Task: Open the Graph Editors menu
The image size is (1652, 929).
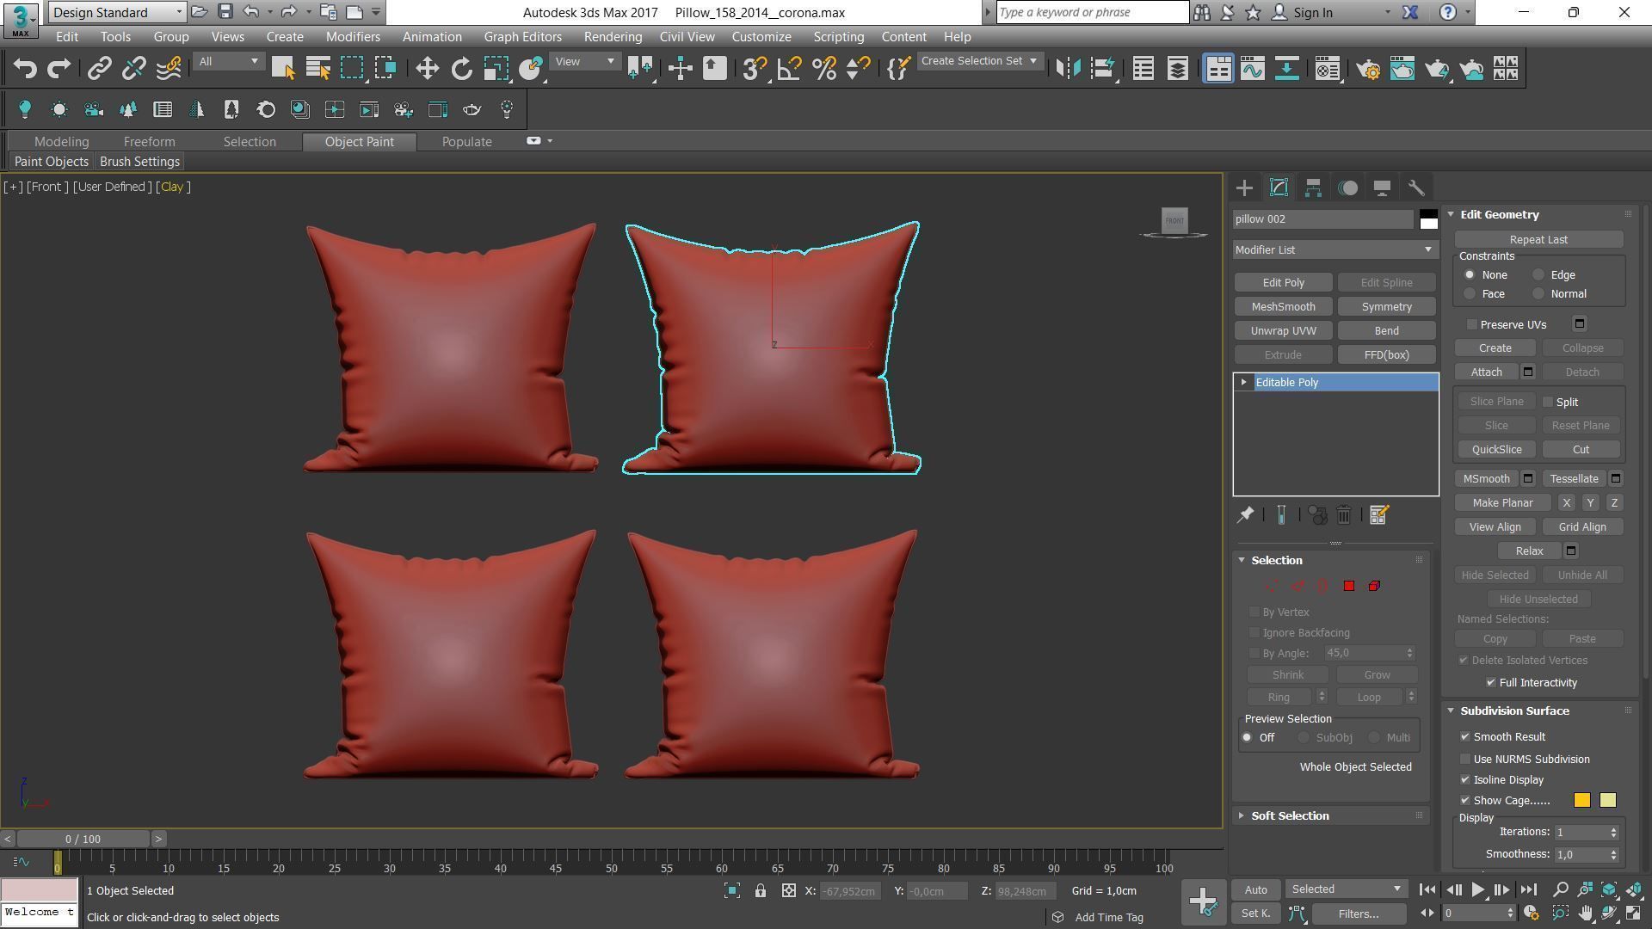Action: pyautogui.click(x=522, y=37)
